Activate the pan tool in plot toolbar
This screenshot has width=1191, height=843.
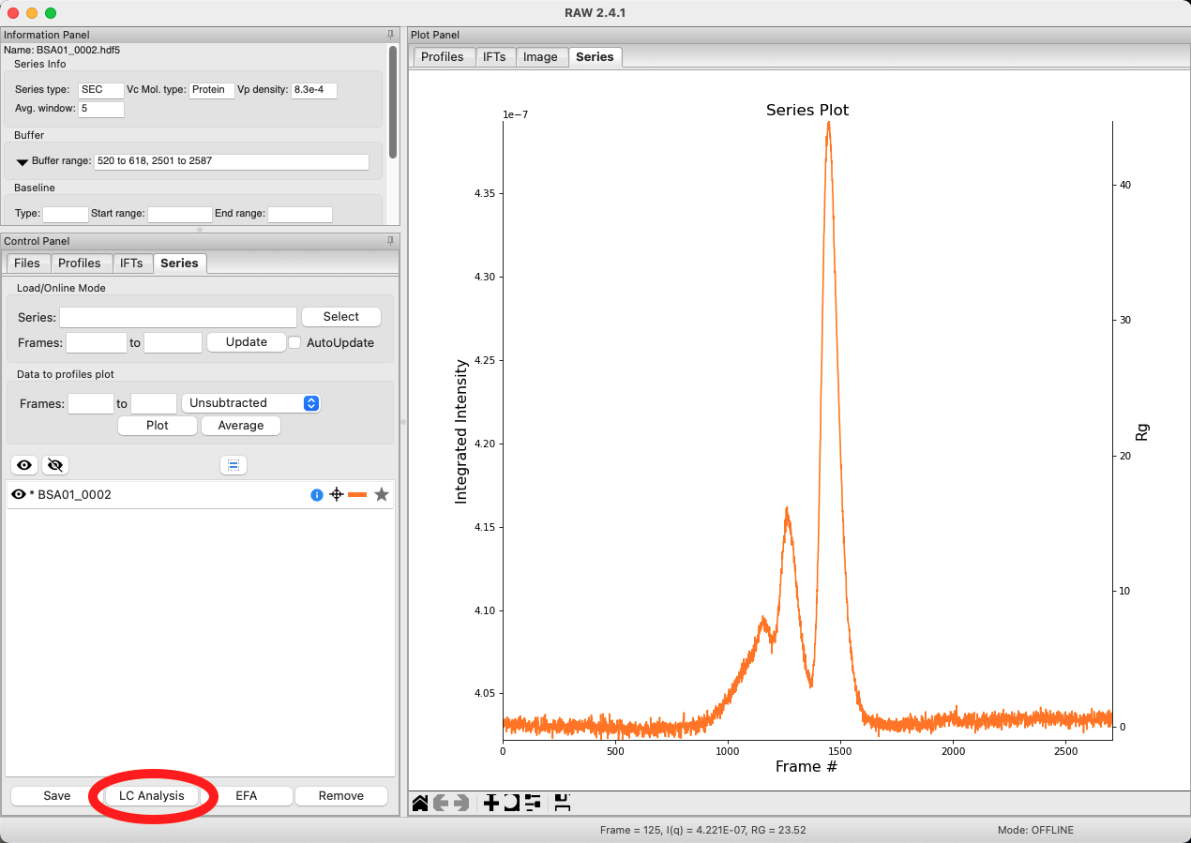(490, 803)
